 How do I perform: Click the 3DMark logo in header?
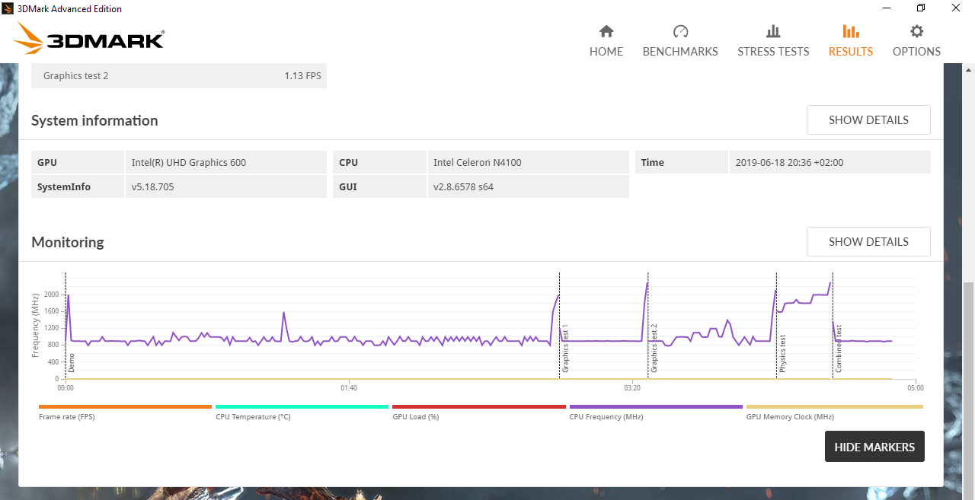pos(90,37)
